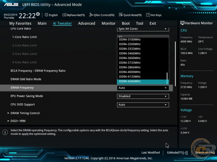Click the DRAM Frequency label
Viewport: 217px width, 162px height.
point(22,88)
